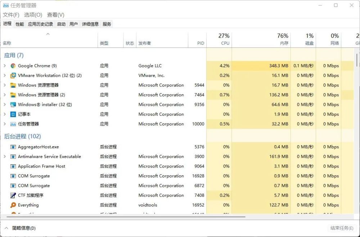Expand the Windows 资源管理器 (2) group
Image resolution: width=360 pixels, height=237 pixels.
coord(5,95)
